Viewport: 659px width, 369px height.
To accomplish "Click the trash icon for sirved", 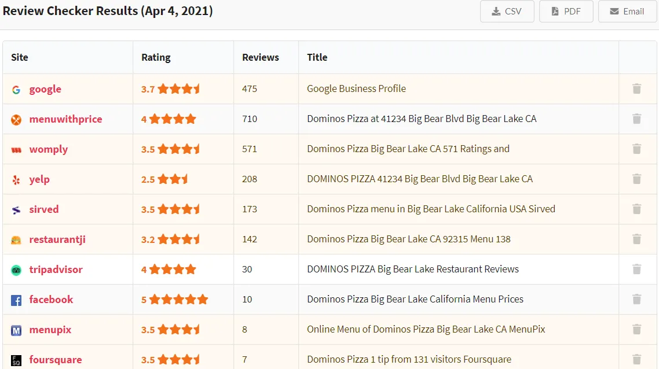I will [636, 209].
